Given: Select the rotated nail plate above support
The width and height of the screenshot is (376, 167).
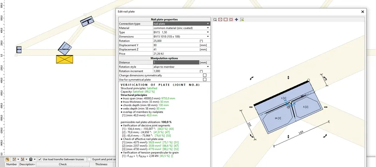Looking at the screenshot, I should (x=65, y=48).
